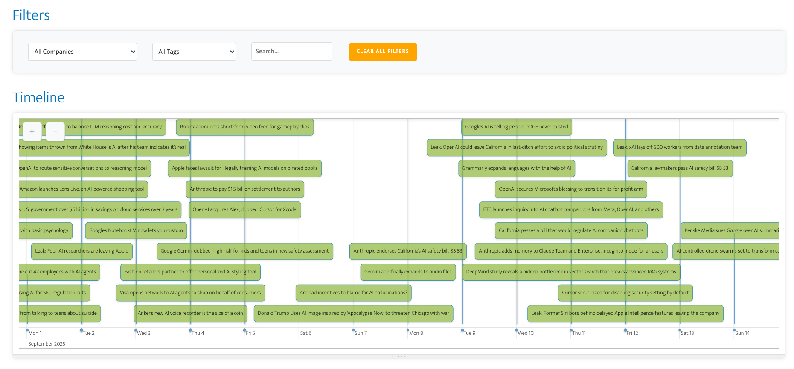Click Leak: xAI lays off 500 workers event
The image size is (794, 369).
pos(679,148)
